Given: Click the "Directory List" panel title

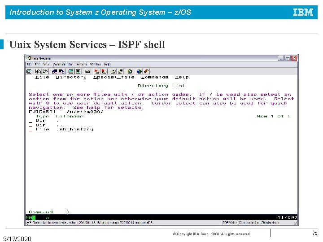Looking at the screenshot, I should [161, 86].
